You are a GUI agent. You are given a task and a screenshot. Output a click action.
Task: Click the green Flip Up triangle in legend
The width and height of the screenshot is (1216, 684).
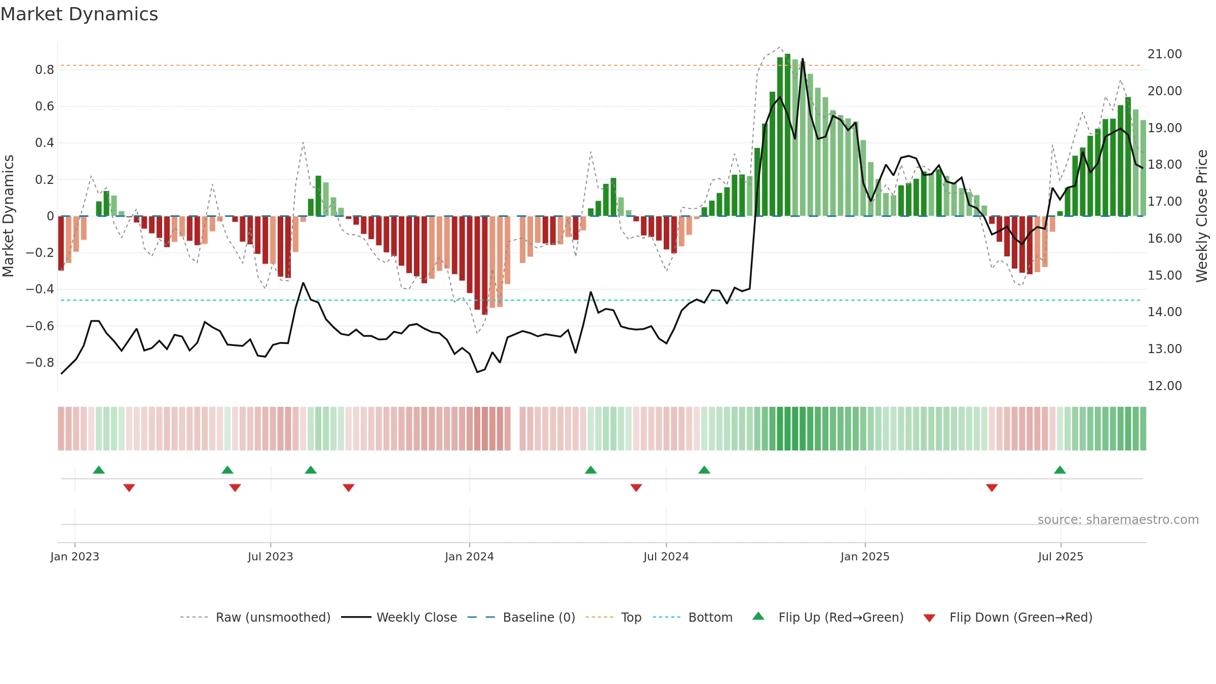758,616
